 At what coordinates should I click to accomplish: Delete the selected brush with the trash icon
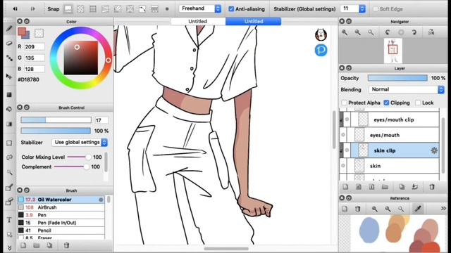pos(66,245)
